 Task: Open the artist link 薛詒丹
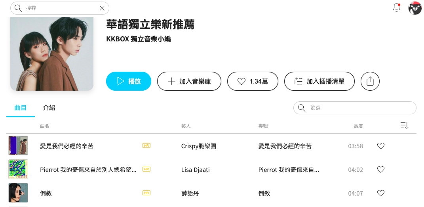click(190, 193)
